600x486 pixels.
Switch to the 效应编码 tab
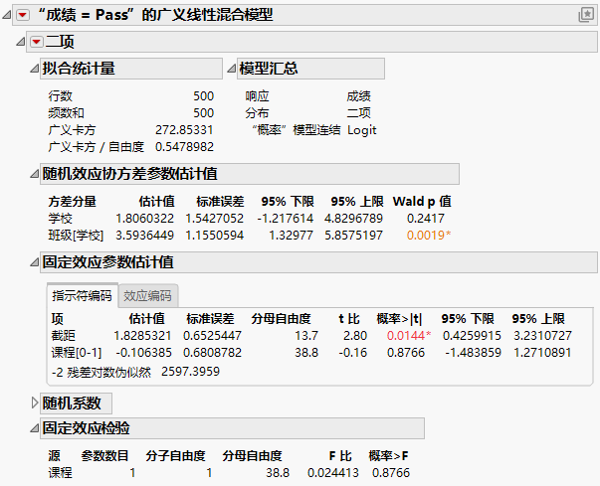pos(147,296)
